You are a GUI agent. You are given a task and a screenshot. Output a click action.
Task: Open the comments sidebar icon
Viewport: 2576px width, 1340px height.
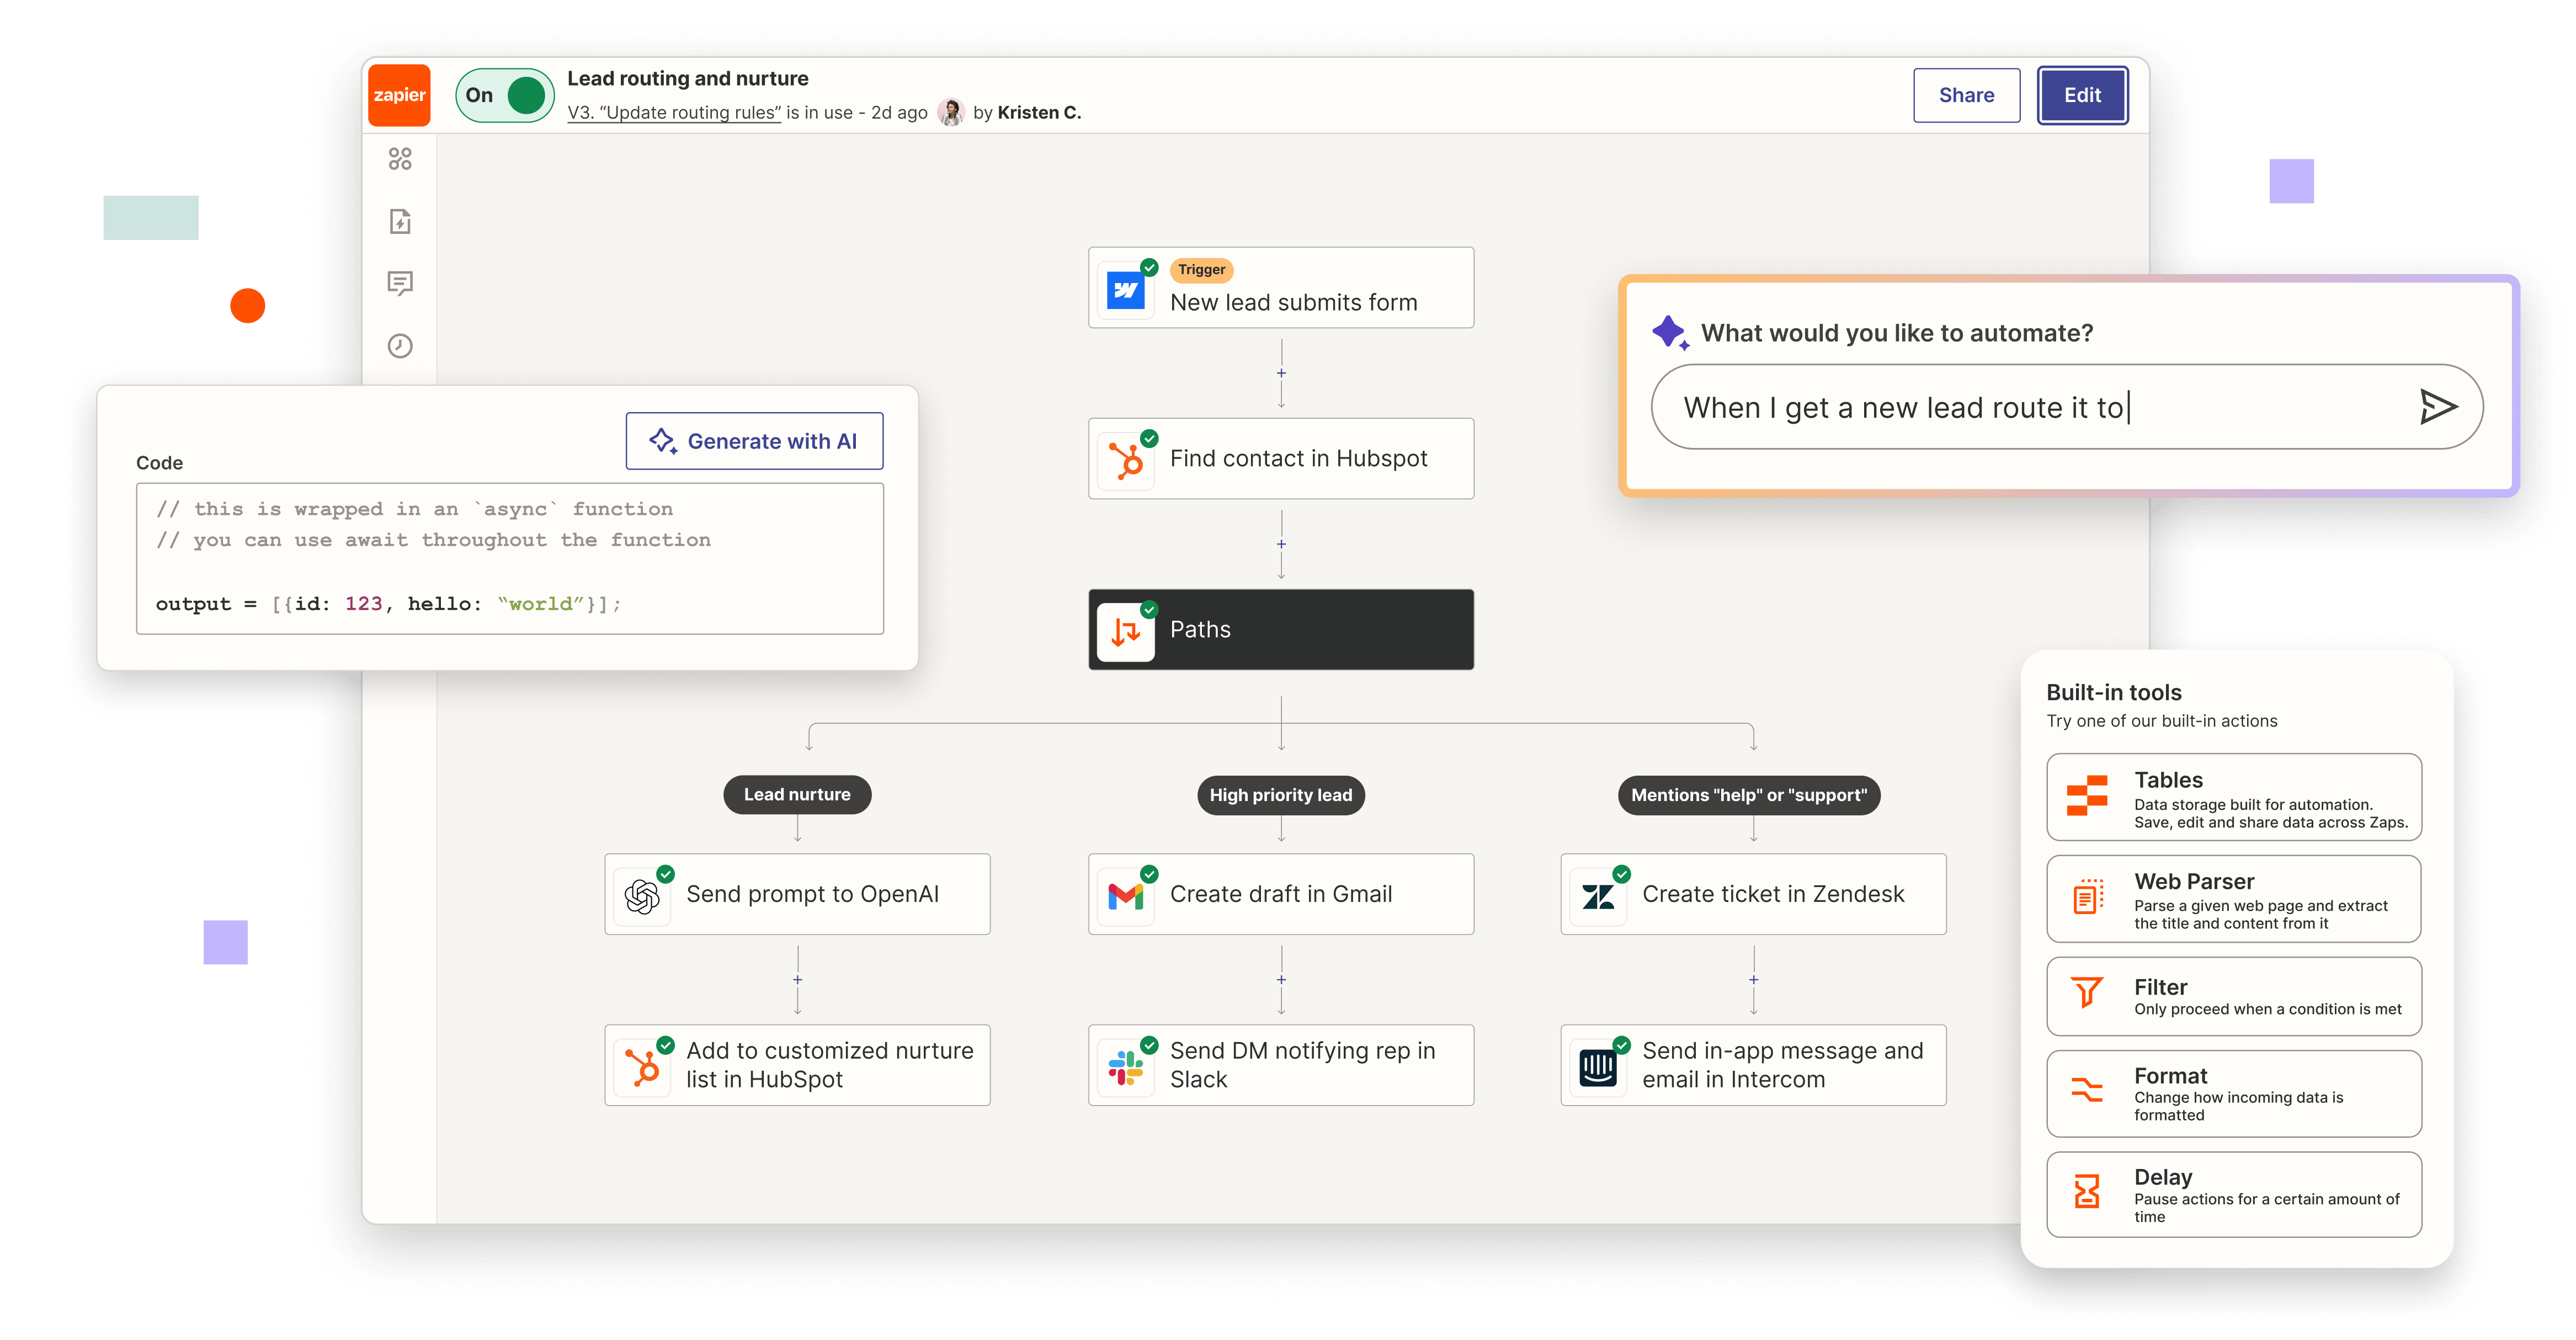pos(400,283)
